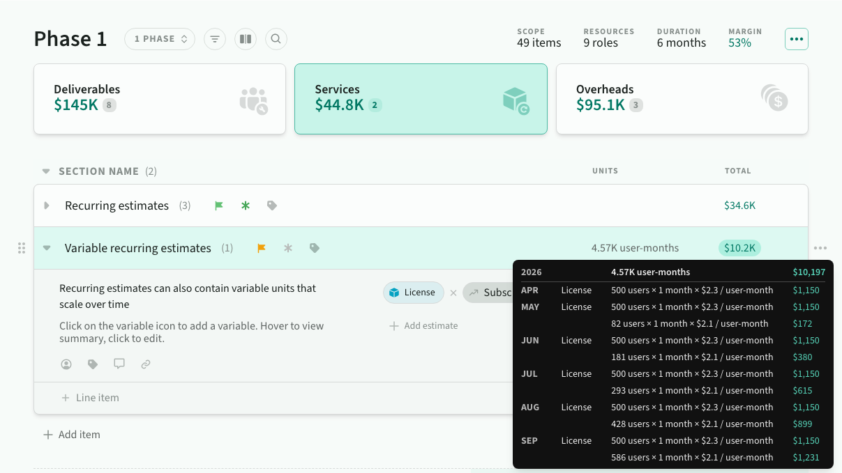Toggle the orange flag on Variable recurring estimates
This screenshot has width=842, height=473.
coord(262,248)
